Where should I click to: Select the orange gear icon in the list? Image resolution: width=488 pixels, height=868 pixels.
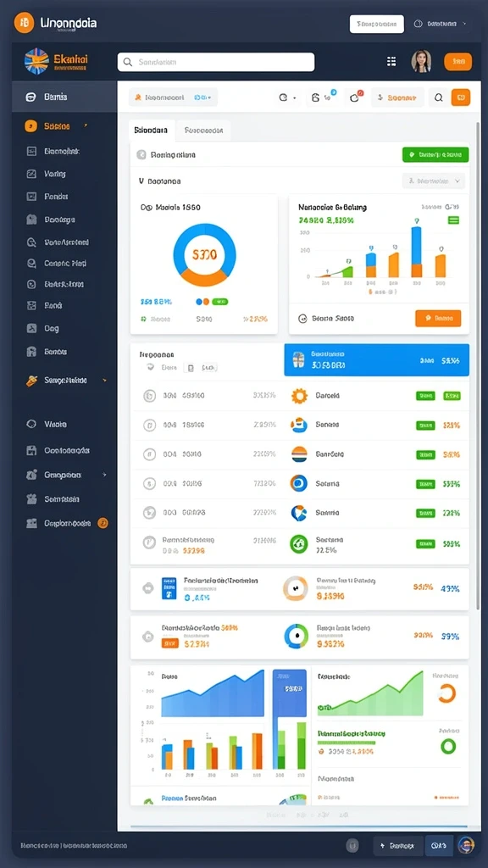point(299,396)
